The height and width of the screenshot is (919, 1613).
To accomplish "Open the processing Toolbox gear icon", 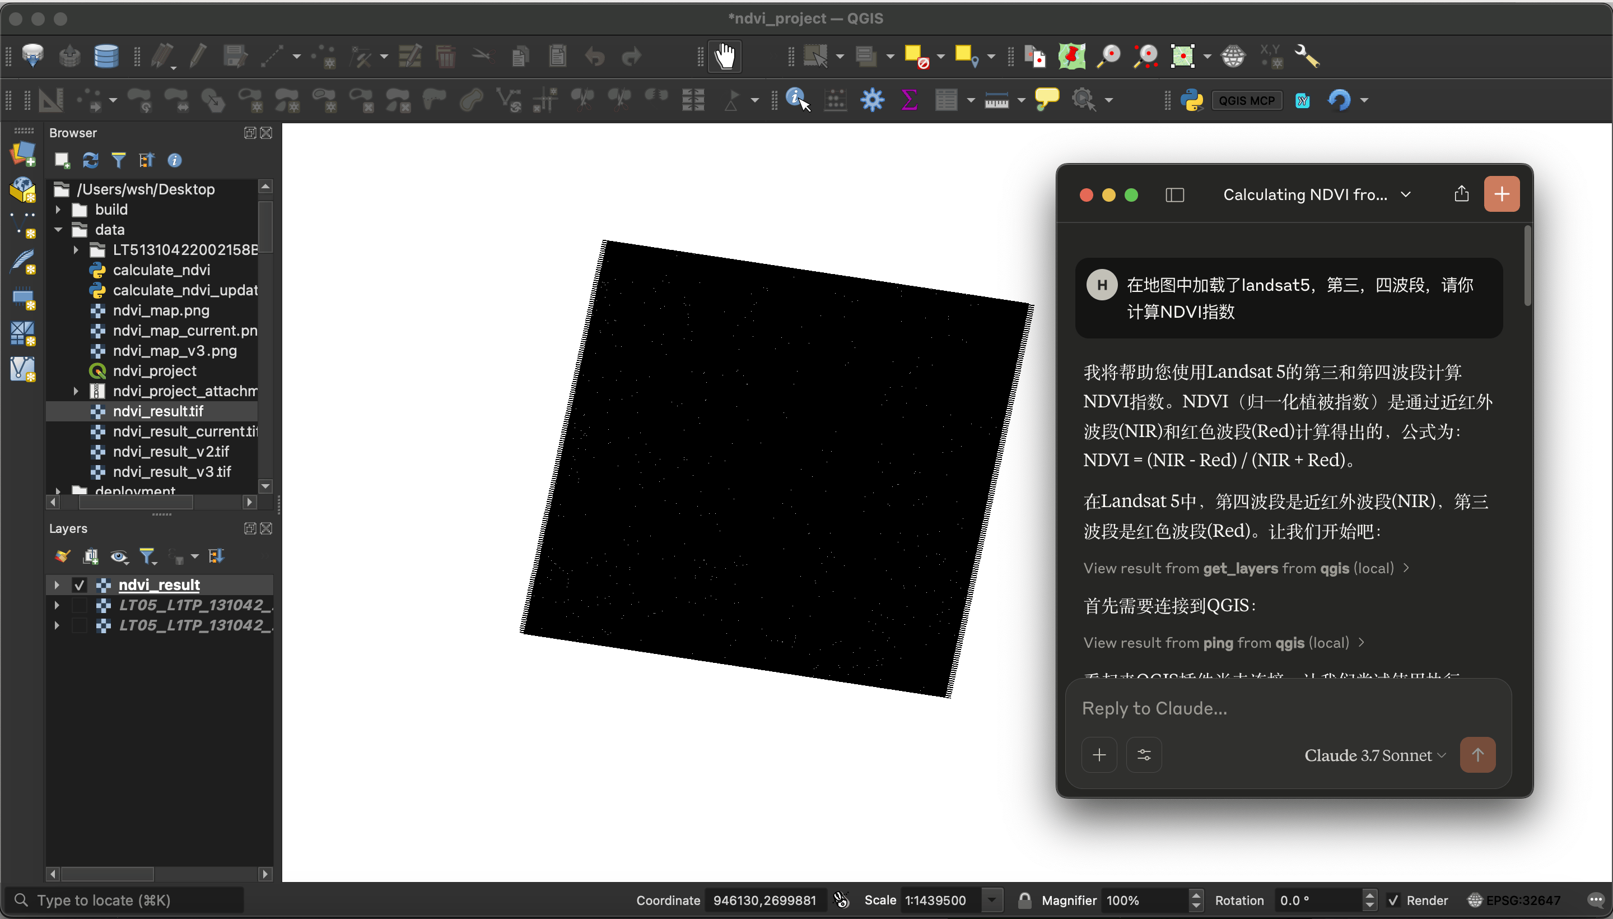I will point(872,100).
